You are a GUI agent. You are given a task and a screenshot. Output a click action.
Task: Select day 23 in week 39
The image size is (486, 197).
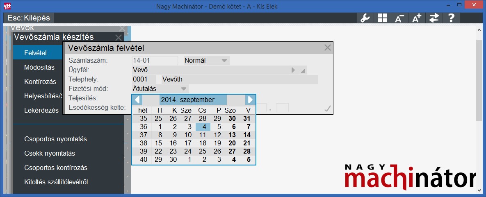point(173,152)
